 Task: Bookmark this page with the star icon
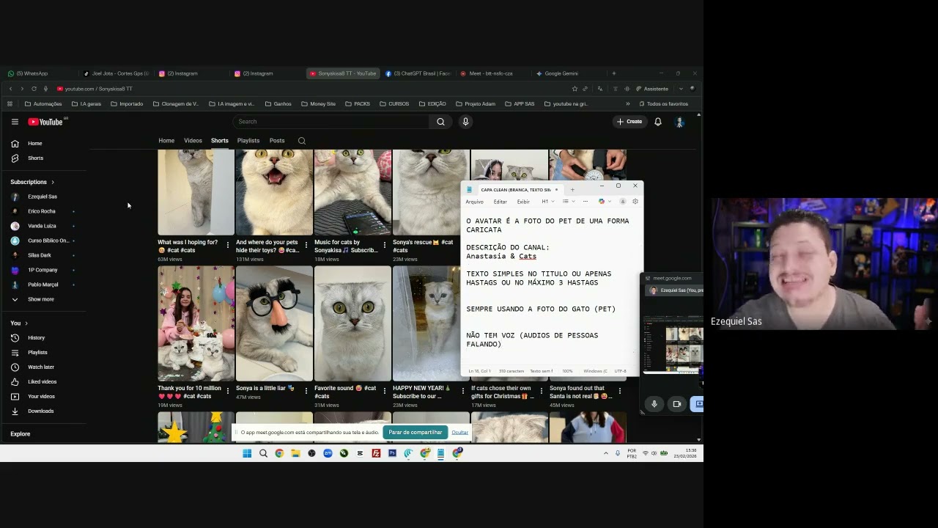(x=575, y=89)
